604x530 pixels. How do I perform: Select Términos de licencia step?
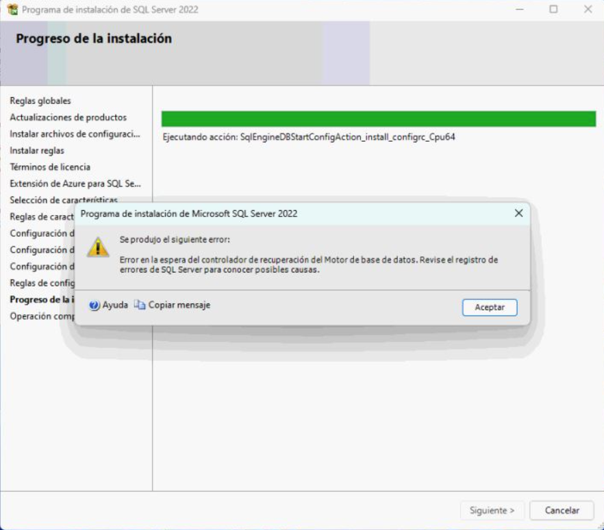coord(50,167)
